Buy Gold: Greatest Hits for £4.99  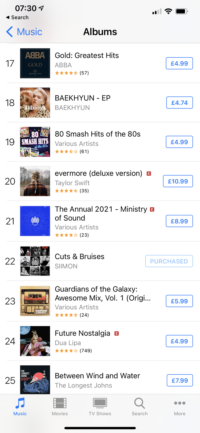pos(179,63)
